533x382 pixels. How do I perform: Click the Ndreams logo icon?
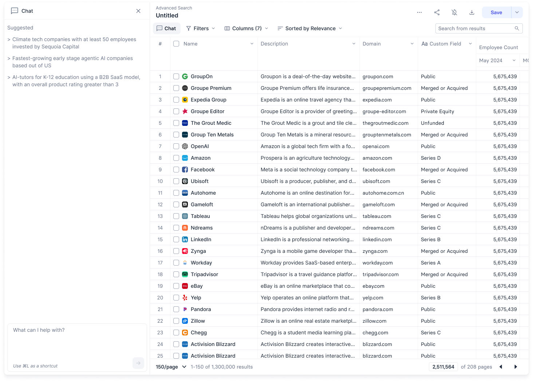[x=185, y=228]
